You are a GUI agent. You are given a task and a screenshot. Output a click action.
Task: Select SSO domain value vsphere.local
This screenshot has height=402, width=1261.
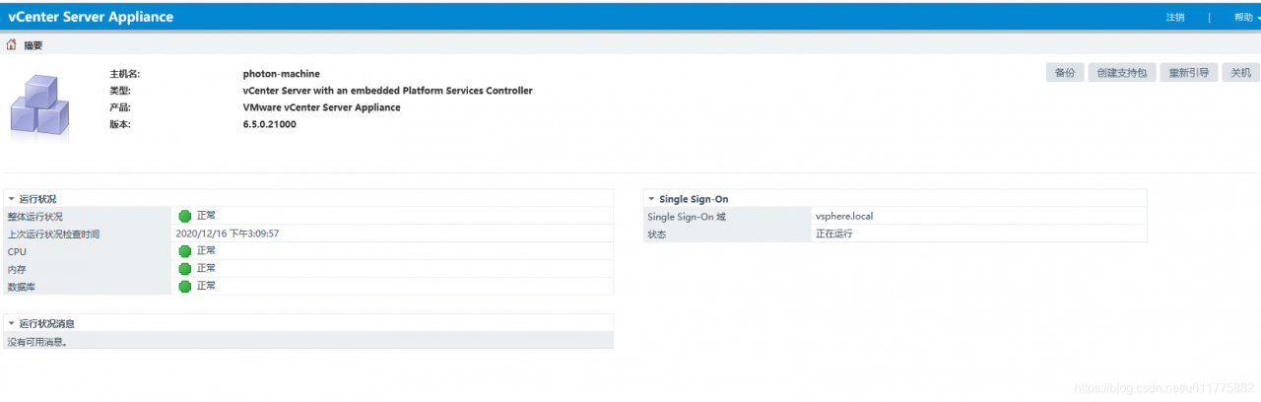click(844, 216)
